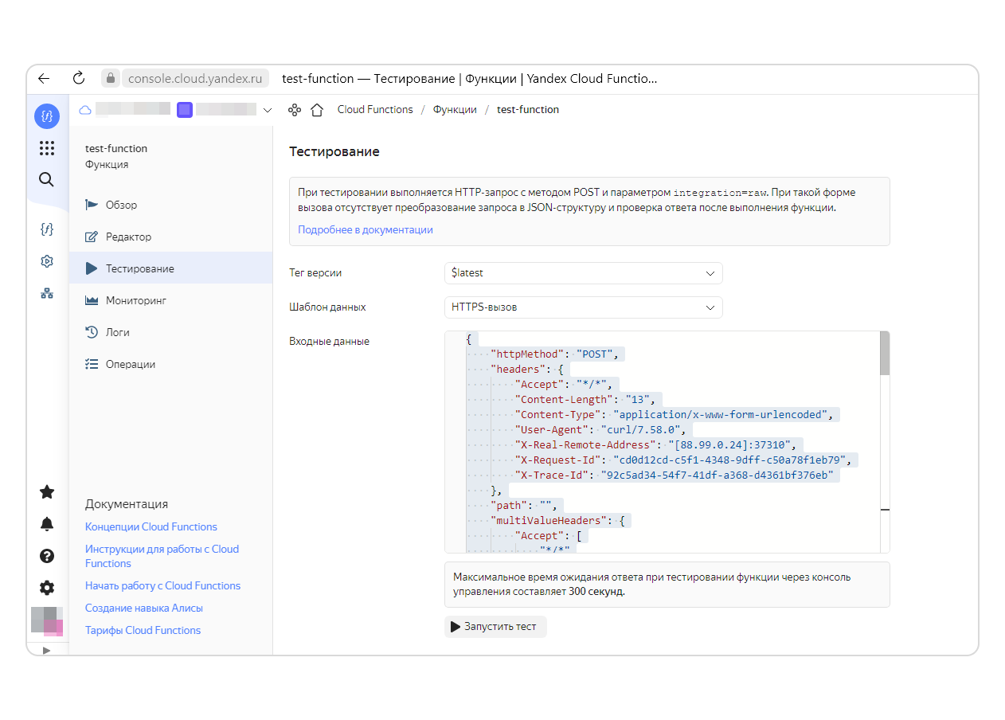
Task: Open favorites star icon
Action: pos(47,492)
